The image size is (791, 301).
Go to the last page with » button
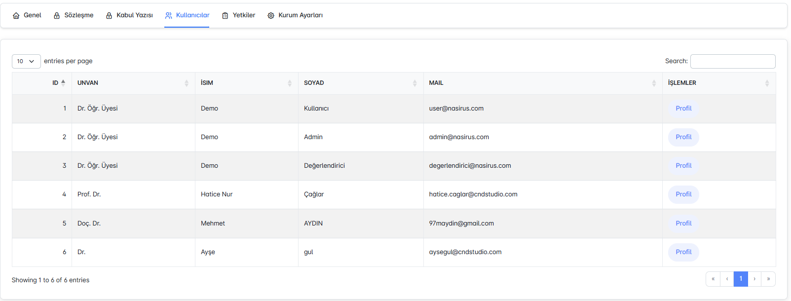[768, 279]
